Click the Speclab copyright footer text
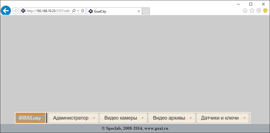The height and width of the screenshot is (133, 270). pos(135,128)
